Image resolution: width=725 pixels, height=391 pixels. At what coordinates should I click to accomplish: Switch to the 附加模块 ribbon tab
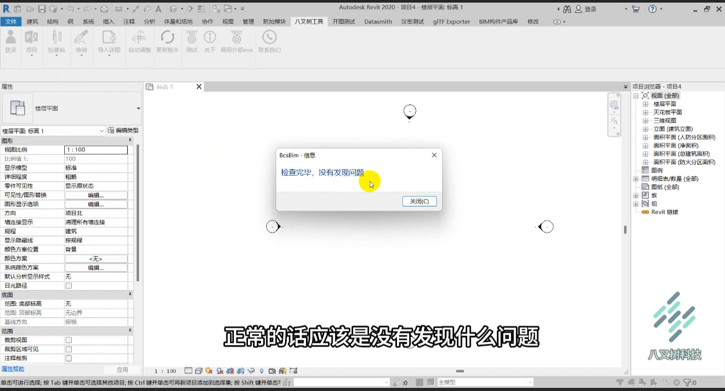[x=275, y=21]
